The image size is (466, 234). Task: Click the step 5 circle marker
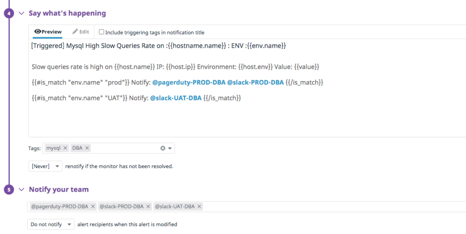click(9, 189)
